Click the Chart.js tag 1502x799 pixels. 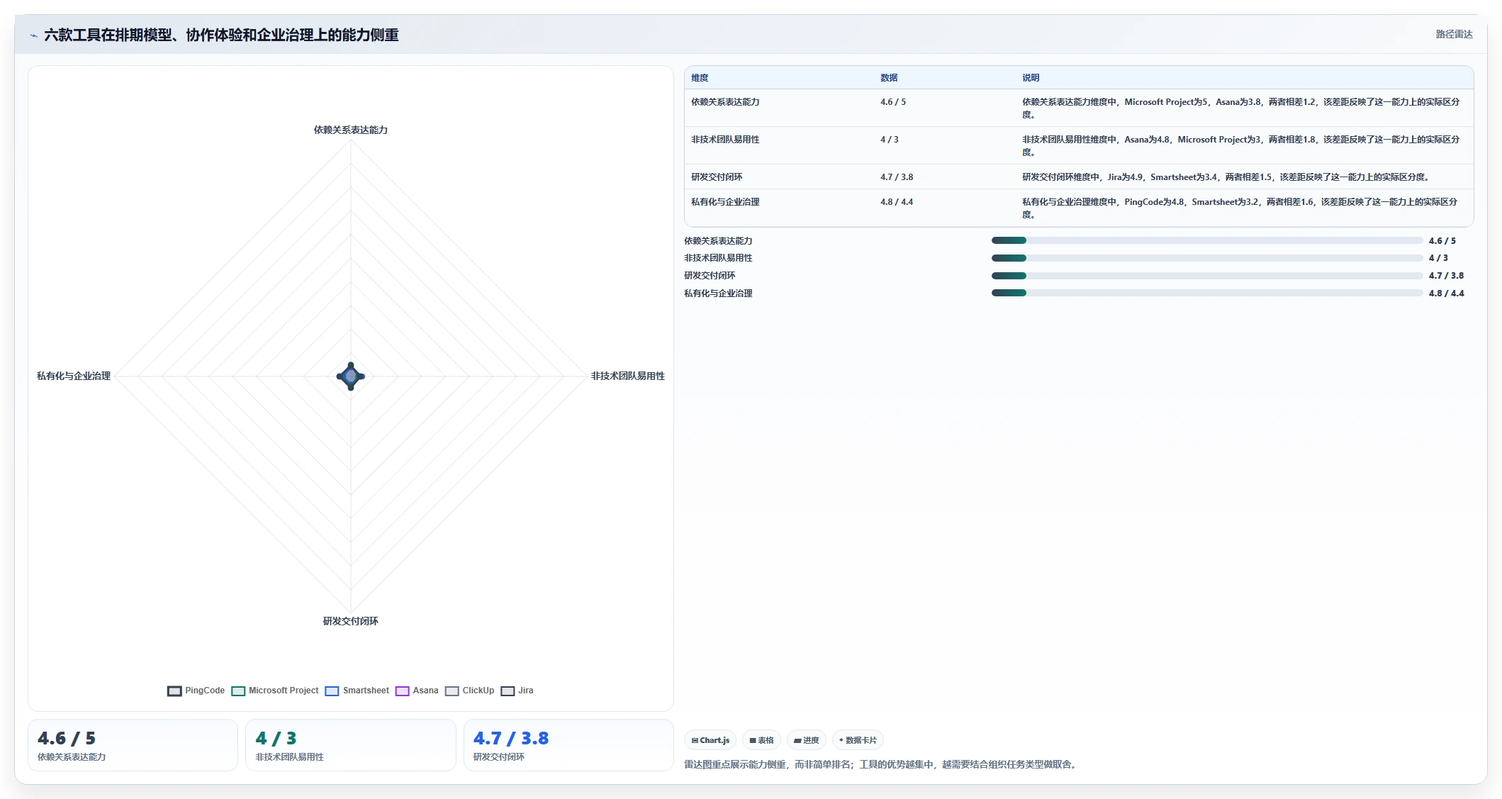(x=710, y=740)
